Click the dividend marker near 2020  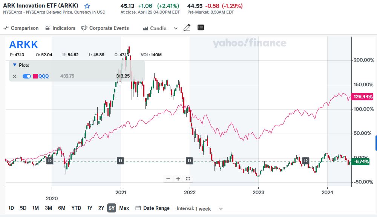click(x=50, y=161)
